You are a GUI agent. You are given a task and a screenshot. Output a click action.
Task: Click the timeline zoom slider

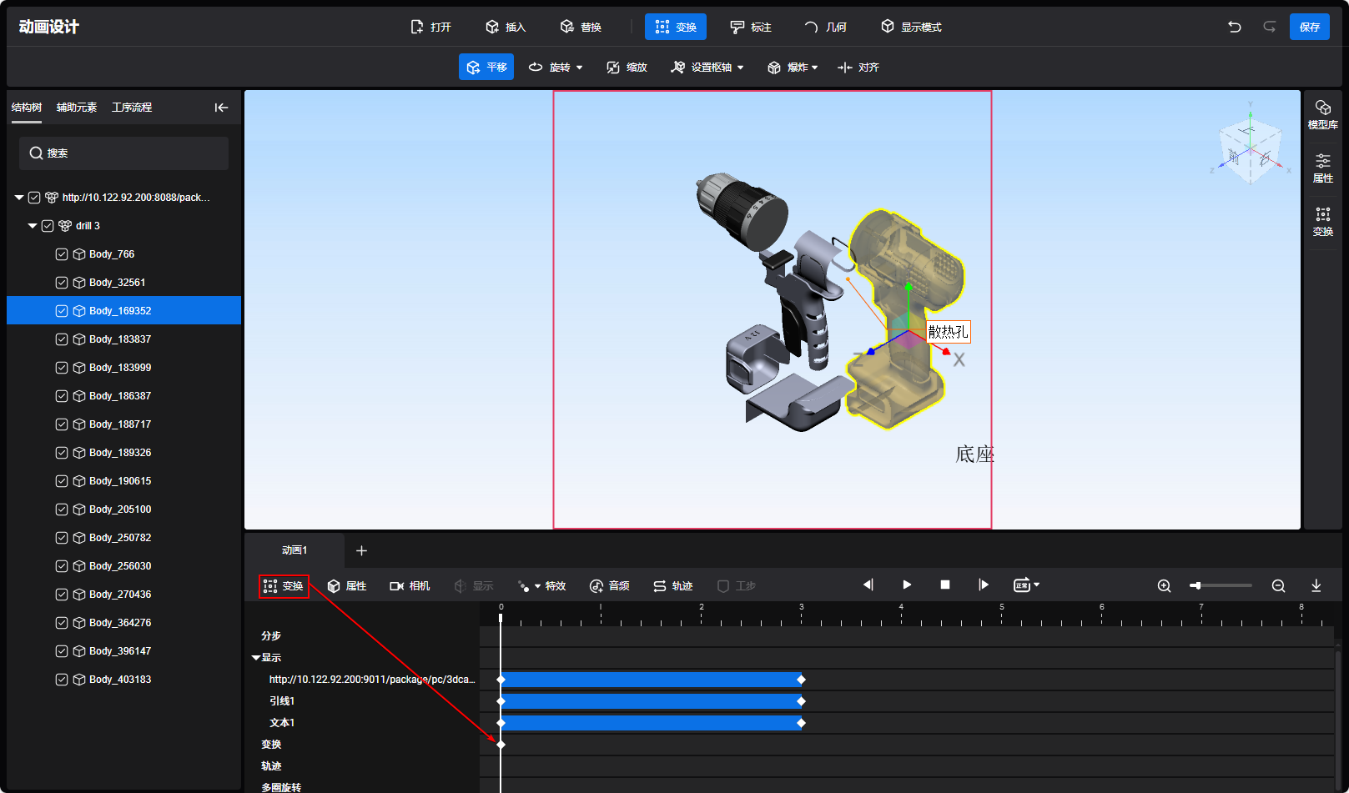[x=1222, y=586]
